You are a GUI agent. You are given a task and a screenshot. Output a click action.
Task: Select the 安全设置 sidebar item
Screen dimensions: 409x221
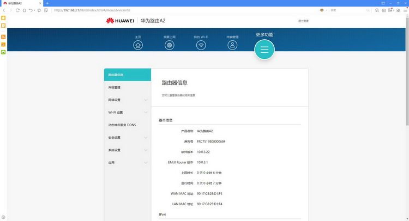[x=128, y=138]
